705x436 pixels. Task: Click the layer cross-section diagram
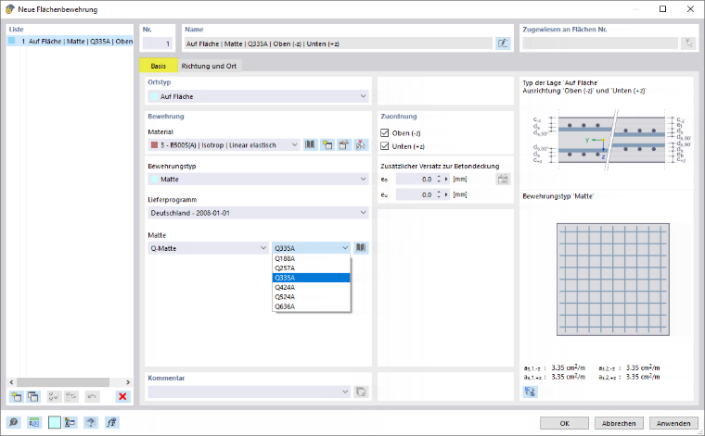[x=610, y=140]
